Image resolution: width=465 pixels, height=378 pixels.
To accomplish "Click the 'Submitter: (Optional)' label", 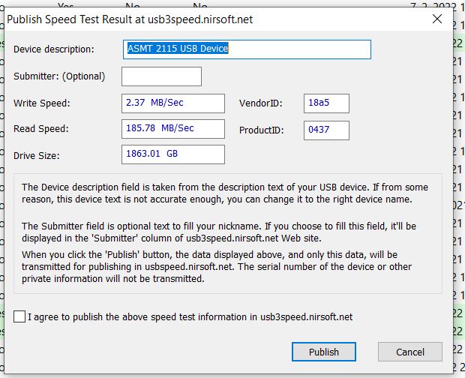I will (59, 76).
